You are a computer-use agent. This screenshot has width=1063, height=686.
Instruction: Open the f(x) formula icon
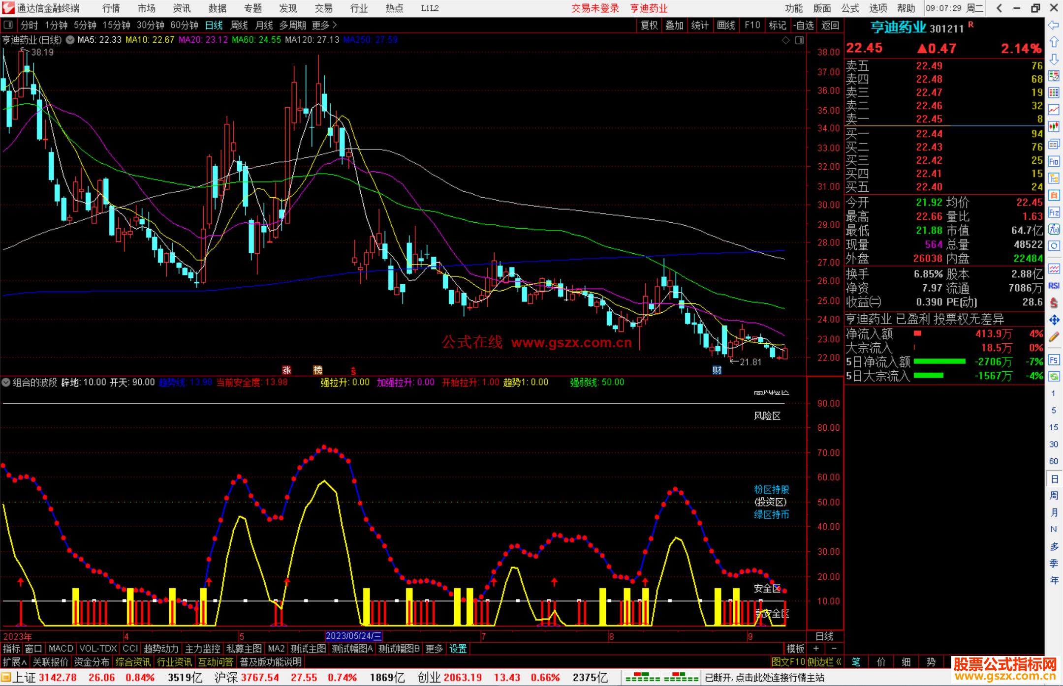[1054, 229]
